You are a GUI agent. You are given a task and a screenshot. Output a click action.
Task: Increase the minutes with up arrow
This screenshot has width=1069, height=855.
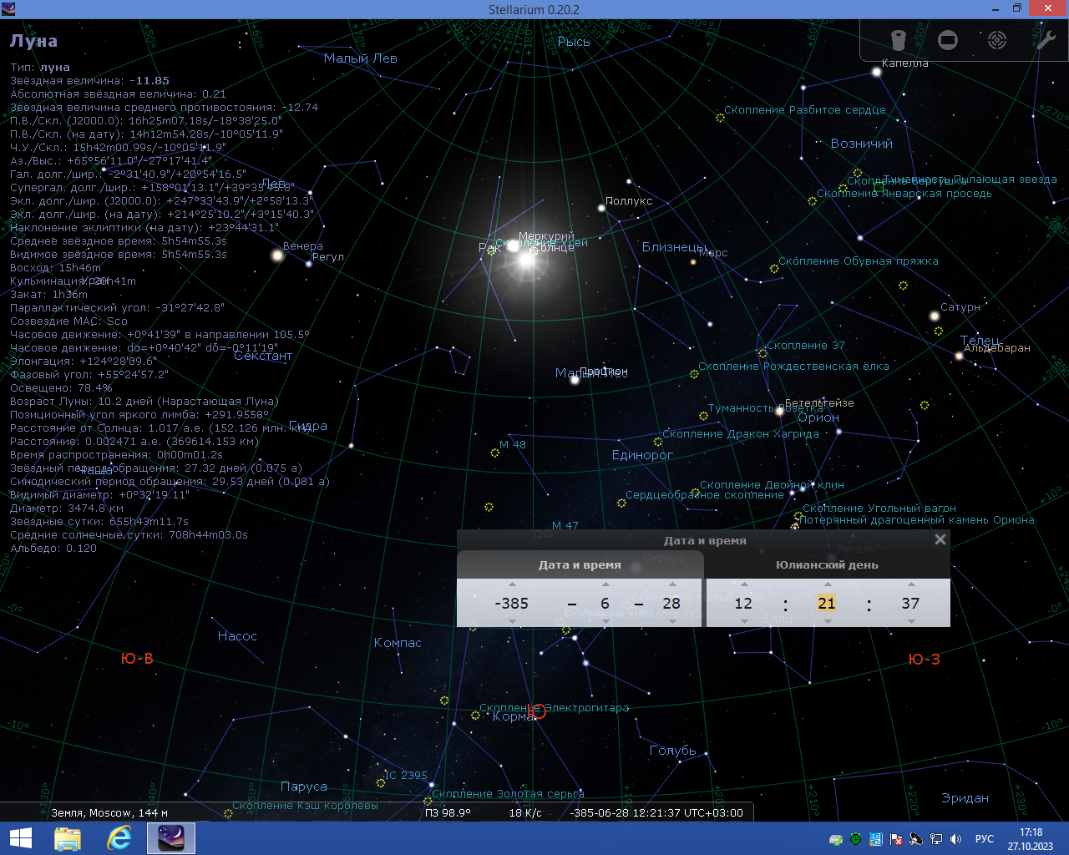pos(828,584)
